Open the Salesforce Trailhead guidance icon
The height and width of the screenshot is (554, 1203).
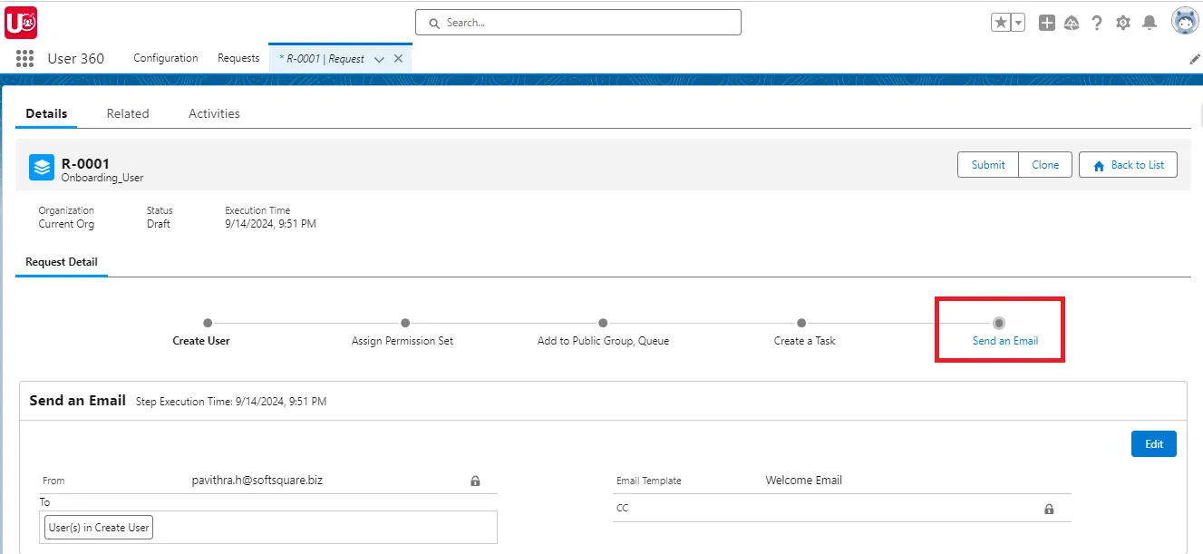(1072, 22)
